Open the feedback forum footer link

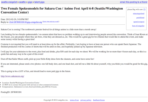click(99, 100)
